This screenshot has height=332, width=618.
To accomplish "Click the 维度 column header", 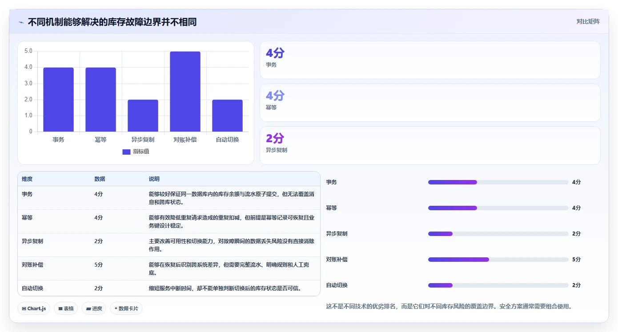I will click(x=27, y=179).
